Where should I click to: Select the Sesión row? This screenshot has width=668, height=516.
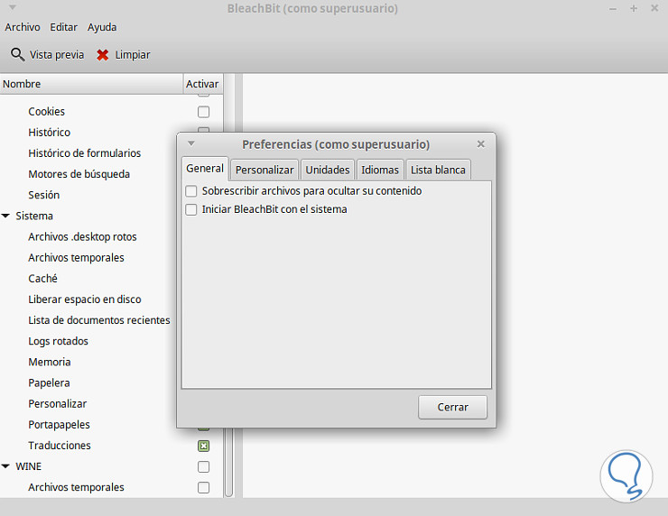(44, 195)
